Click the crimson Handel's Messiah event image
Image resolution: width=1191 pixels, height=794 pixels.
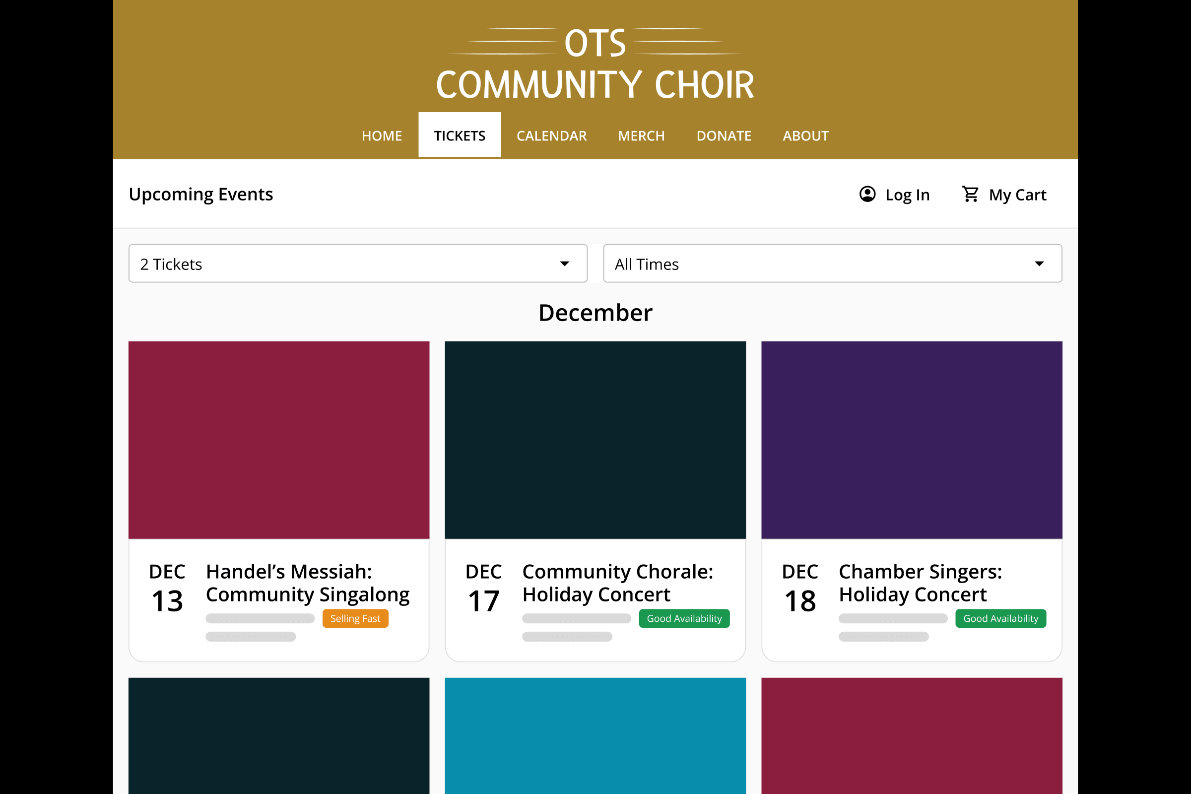pos(279,440)
